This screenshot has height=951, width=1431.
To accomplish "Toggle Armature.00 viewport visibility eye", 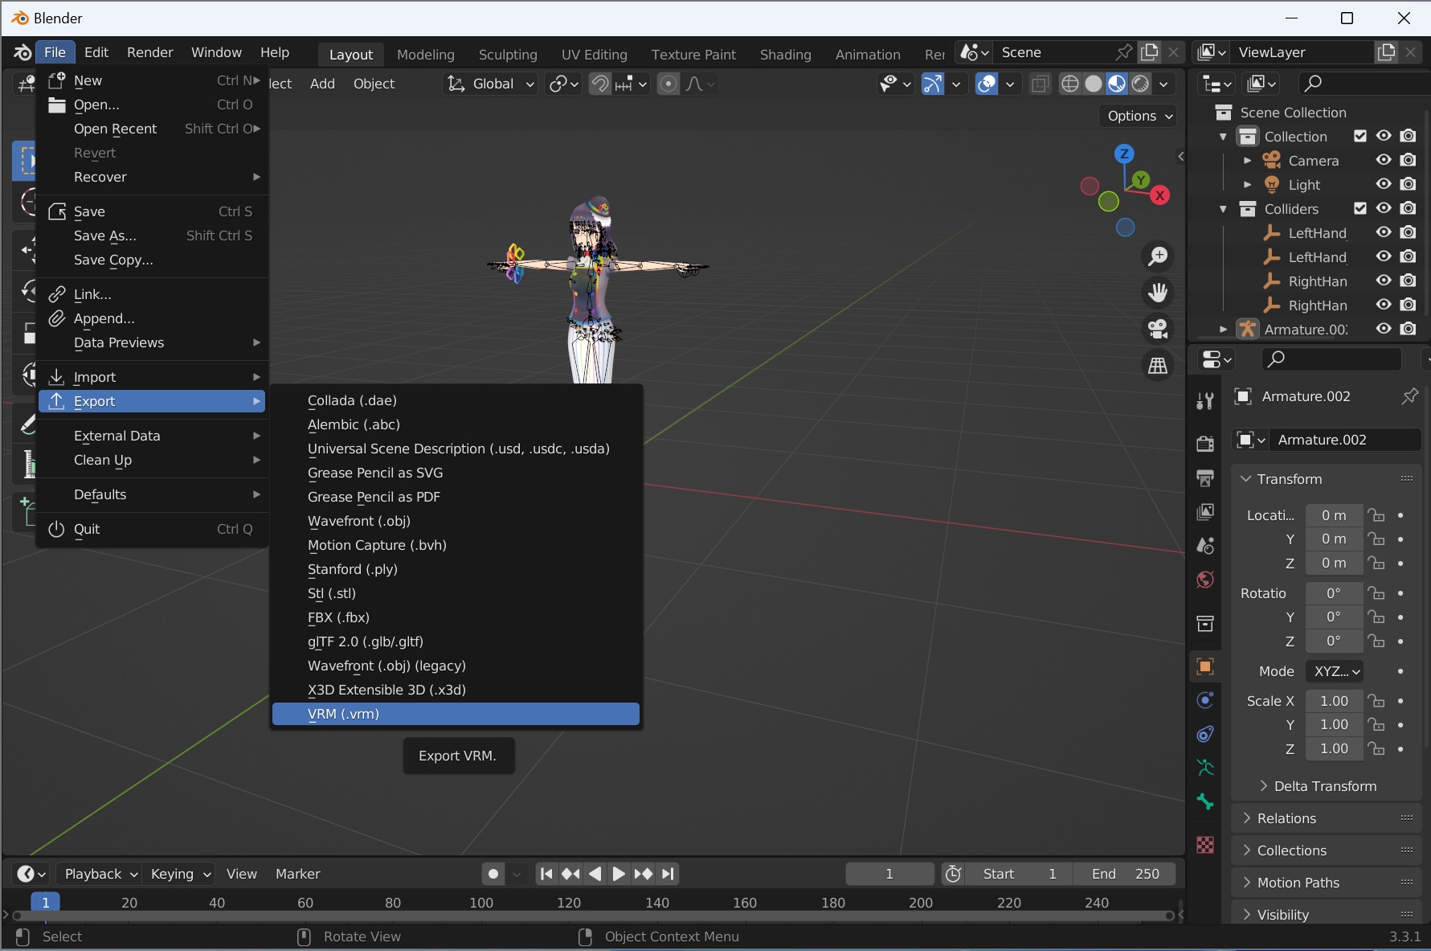I will pyautogui.click(x=1384, y=329).
